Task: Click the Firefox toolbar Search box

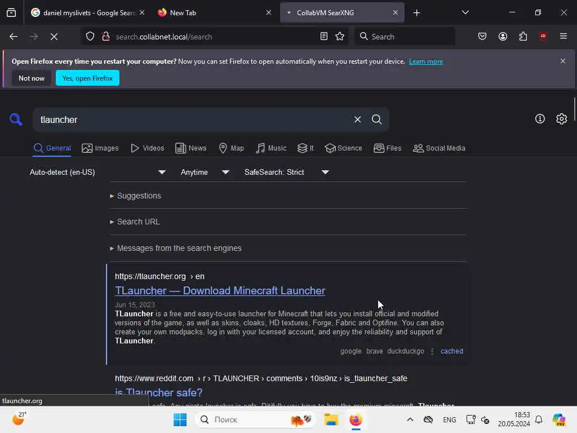Action: (405, 37)
